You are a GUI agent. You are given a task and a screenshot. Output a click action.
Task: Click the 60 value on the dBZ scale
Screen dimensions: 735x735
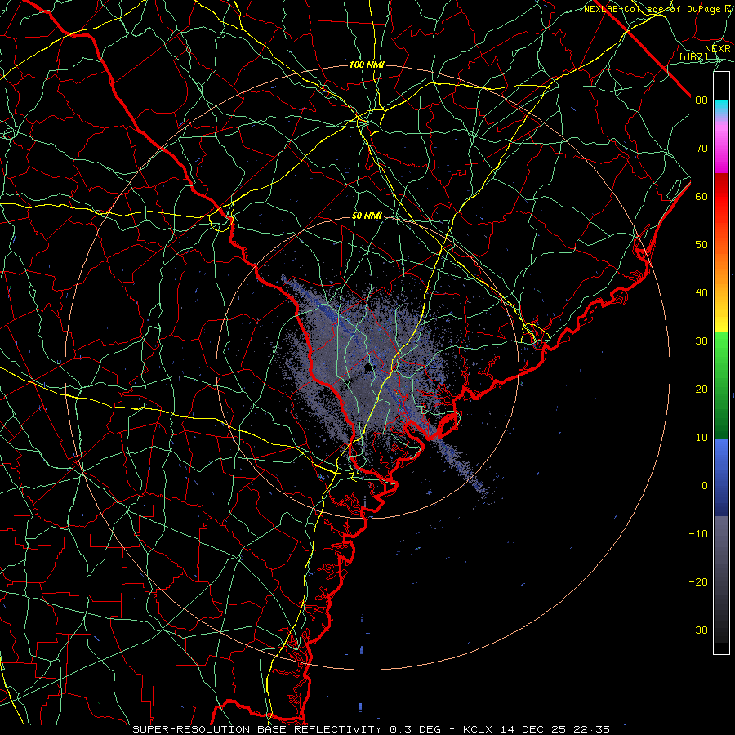click(702, 196)
